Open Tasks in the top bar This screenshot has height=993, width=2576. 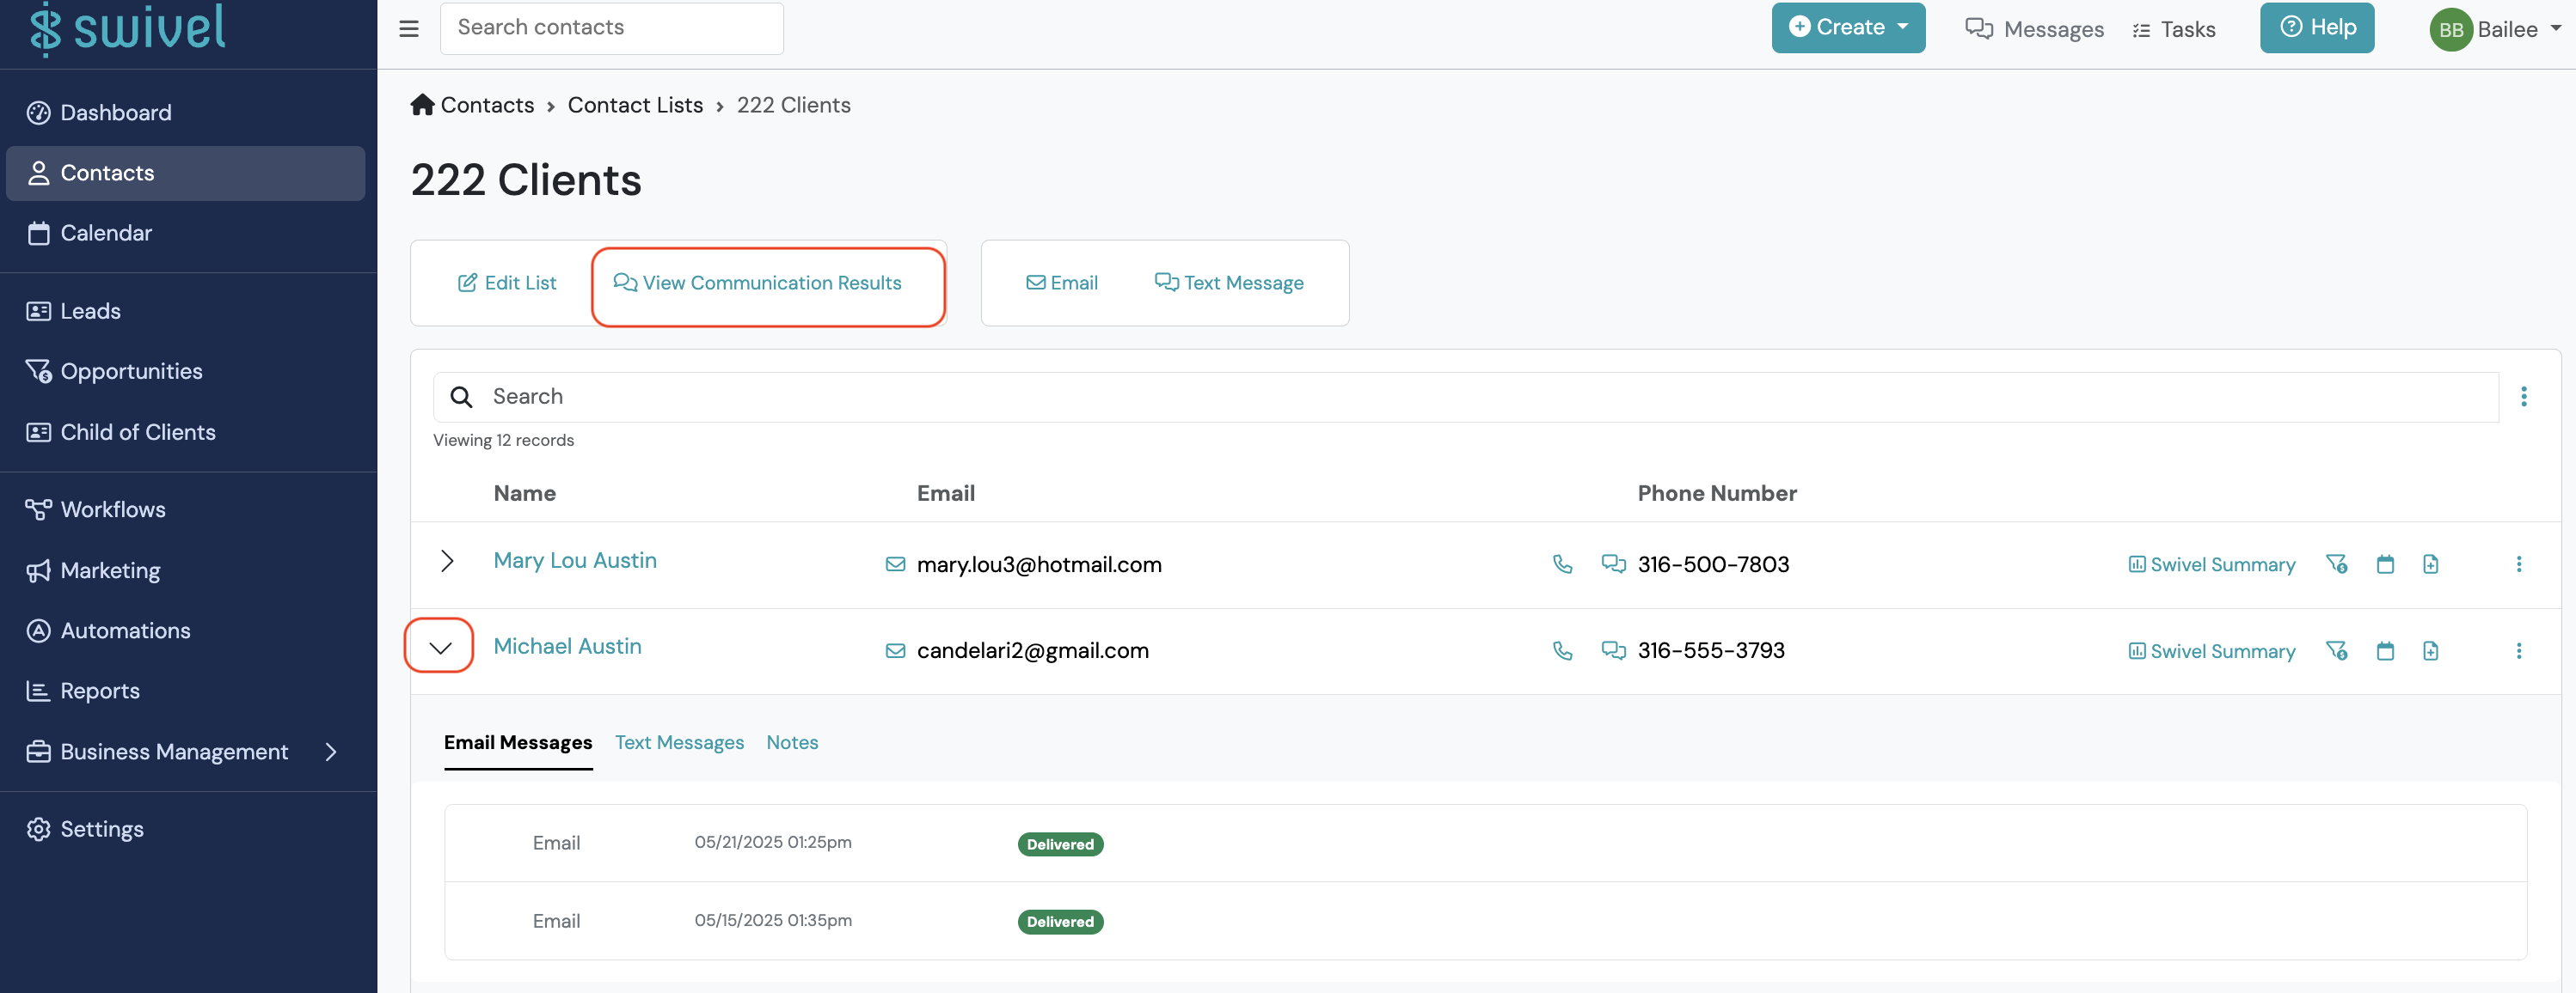[x=2173, y=29]
